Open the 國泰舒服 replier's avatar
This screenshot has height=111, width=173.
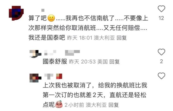35,54
